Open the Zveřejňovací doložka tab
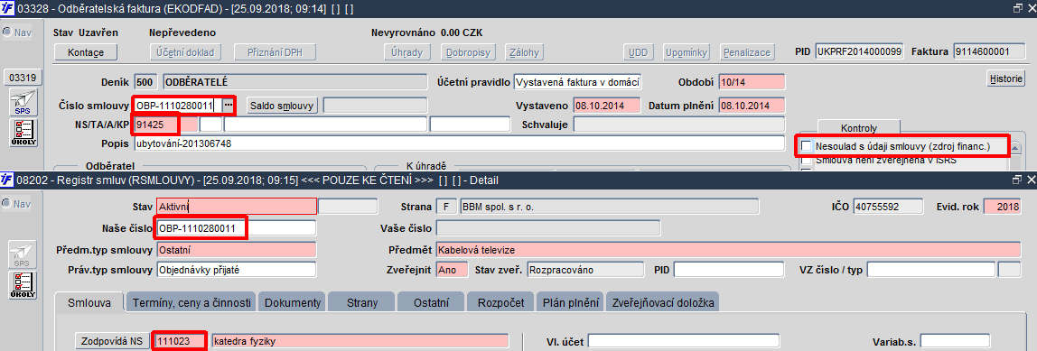The width and height of the screenshot is (1037, 351). (x=663, y=303)
